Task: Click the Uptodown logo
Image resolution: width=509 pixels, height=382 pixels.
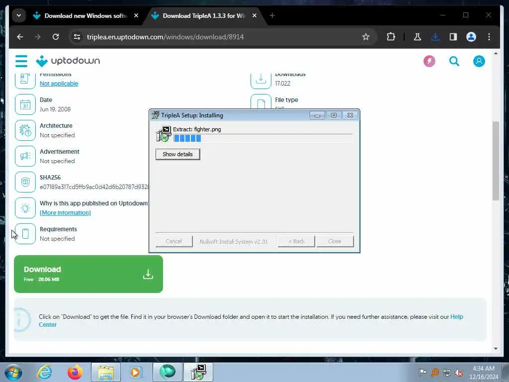Action: coord(68,61)
